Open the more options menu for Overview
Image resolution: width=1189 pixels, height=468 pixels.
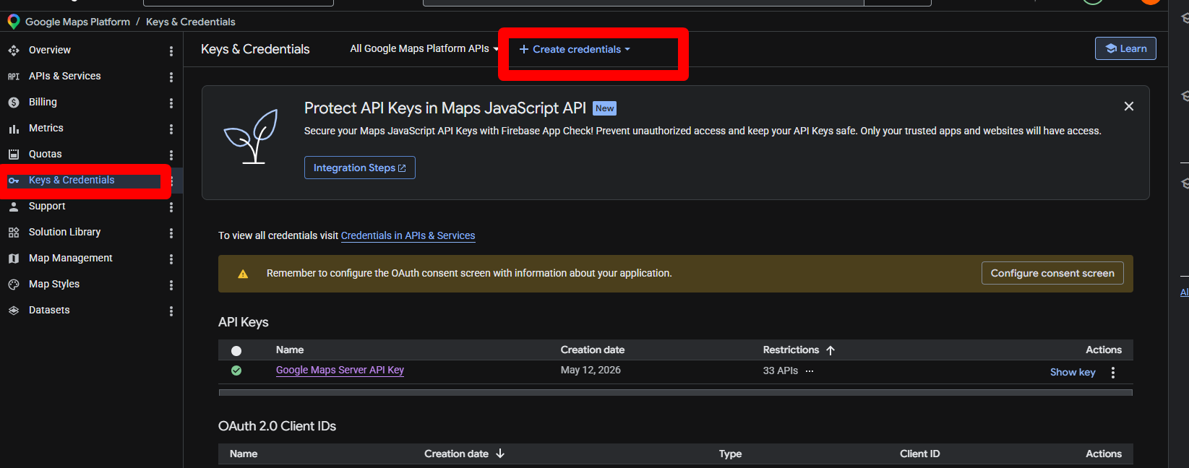click(171, 51)
